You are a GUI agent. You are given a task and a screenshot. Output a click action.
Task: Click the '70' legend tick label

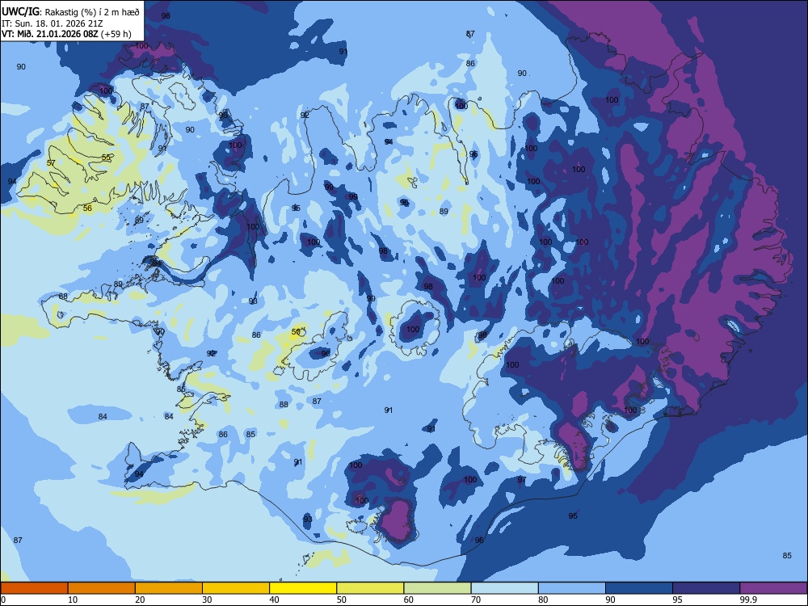coord(476,600)
